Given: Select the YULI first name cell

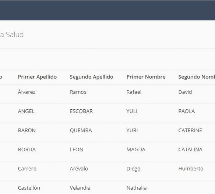Looking at the screenshot, I should [x=132, y=111].
